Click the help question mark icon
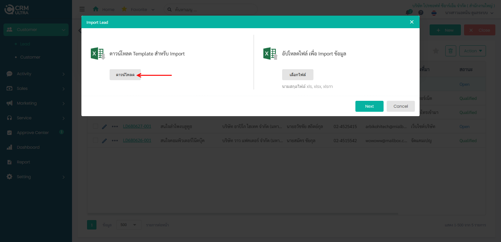 (421, 13)
